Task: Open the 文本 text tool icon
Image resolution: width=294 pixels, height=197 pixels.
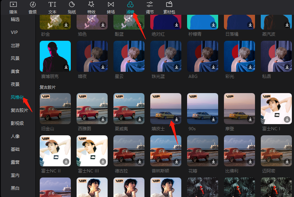Action: pyautogui.click(x=52, y=5)
